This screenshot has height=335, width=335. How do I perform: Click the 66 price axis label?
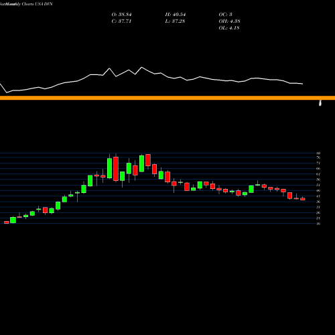pos(318,168)
